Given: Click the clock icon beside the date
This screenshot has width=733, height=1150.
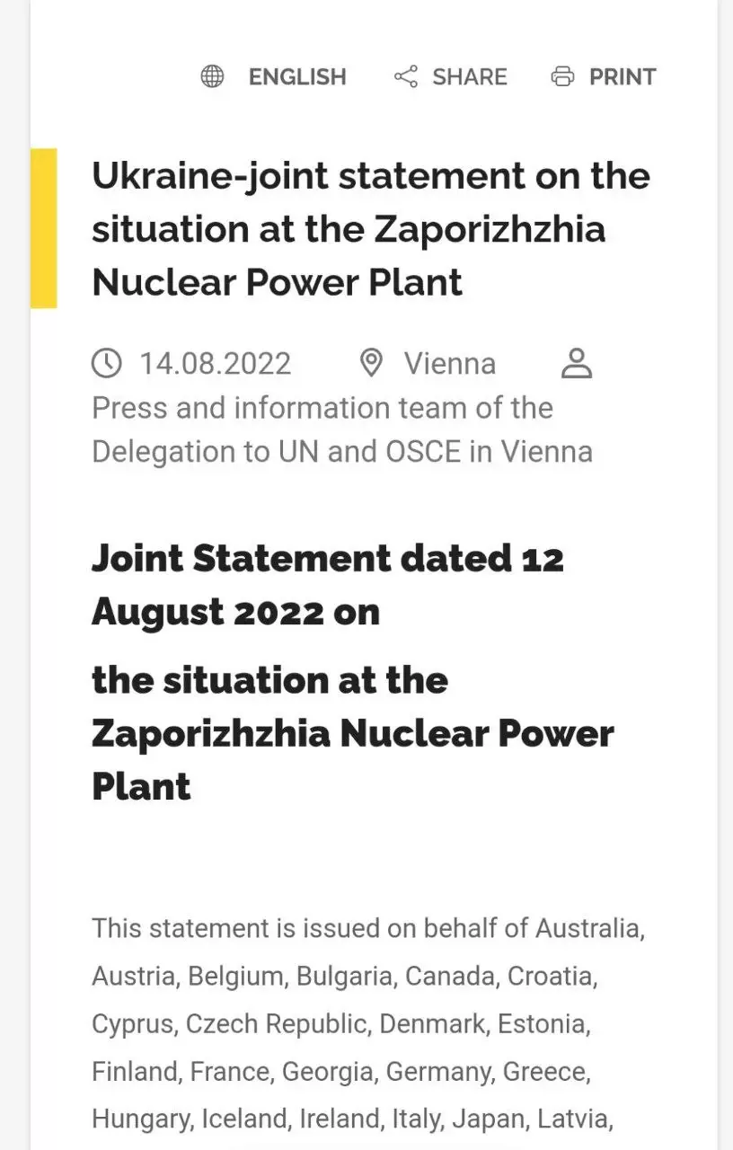Looking at the screenshot, I should [107, 363].
